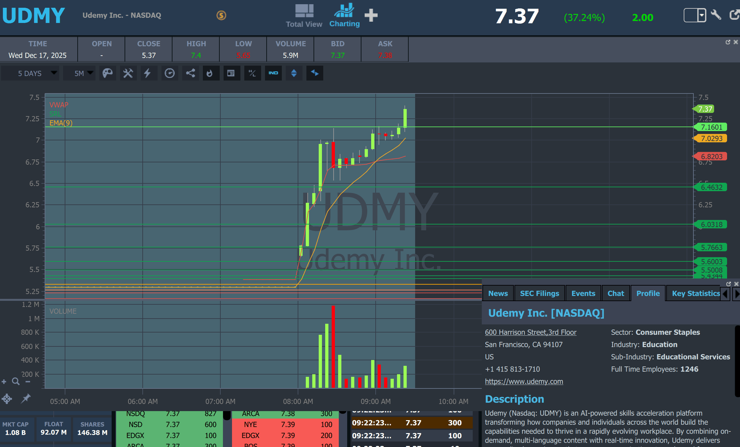Click the orange dollar coin badge
The image size is (740, 447).
(x=221, y=15)
